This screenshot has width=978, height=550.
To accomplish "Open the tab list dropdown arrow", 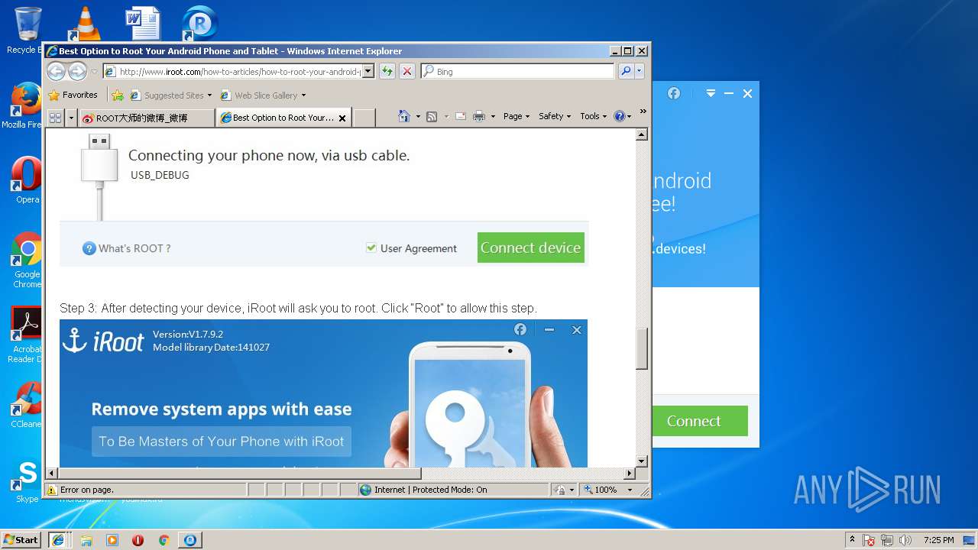I will coord(72,118).
